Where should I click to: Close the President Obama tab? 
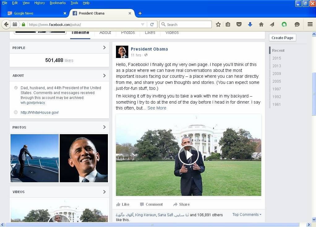130,13
